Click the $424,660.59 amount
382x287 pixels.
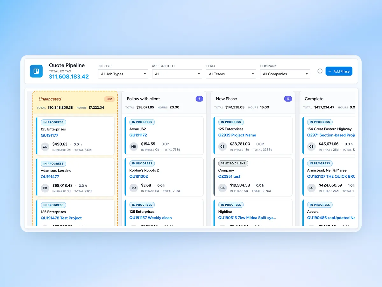(x=330, y=185)
